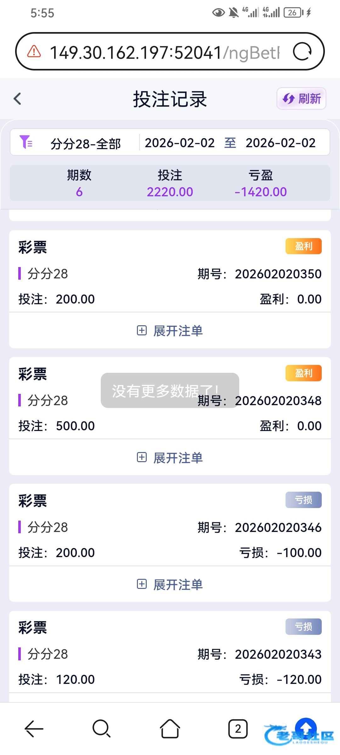Open the 分分28-全部 game filter dropdown

click(x=86, y=144)
